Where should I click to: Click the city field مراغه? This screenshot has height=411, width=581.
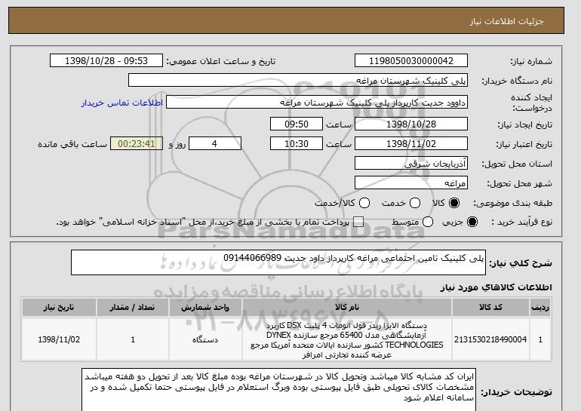click(411, 183)
